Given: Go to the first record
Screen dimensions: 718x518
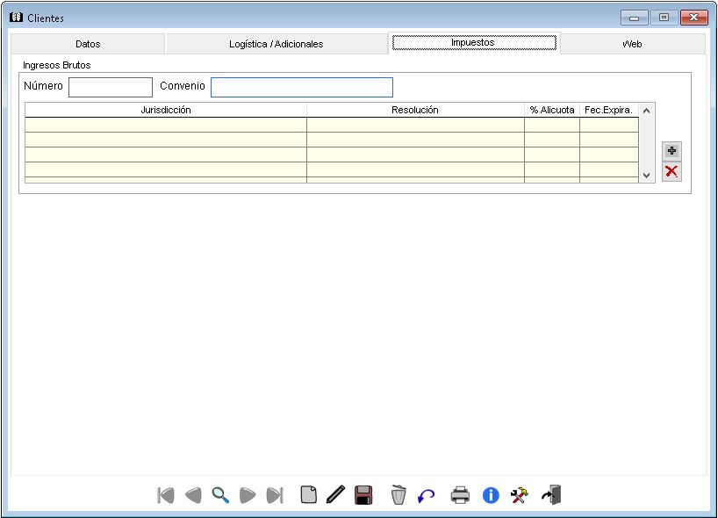Looking at the screenshot, I should click(x=166, y=495).
